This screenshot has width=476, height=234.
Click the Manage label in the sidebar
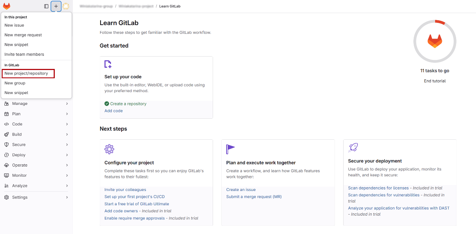[x=20, y=104]
